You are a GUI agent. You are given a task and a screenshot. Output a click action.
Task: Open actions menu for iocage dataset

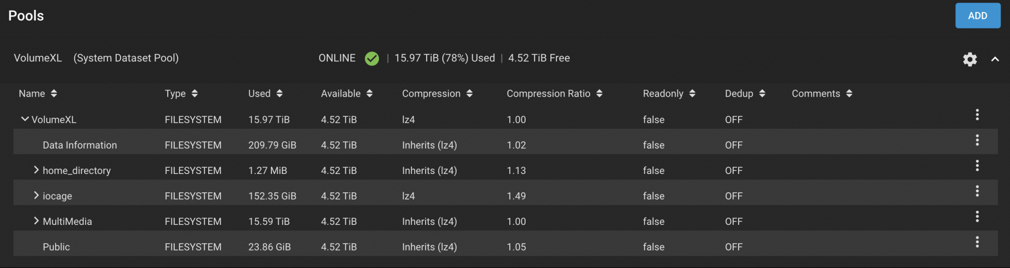pos(977,191)
